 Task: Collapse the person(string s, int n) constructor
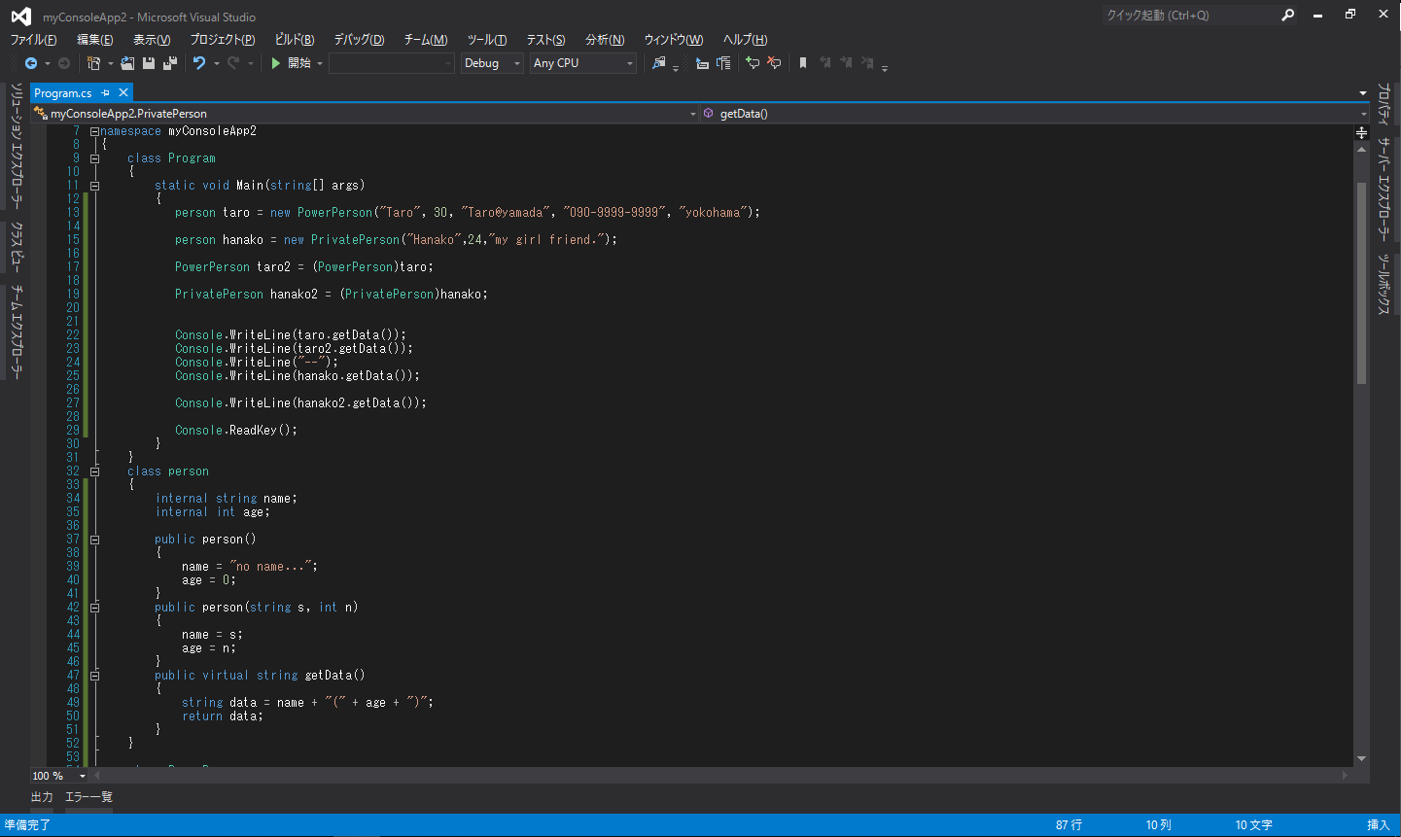coord(94,608)
